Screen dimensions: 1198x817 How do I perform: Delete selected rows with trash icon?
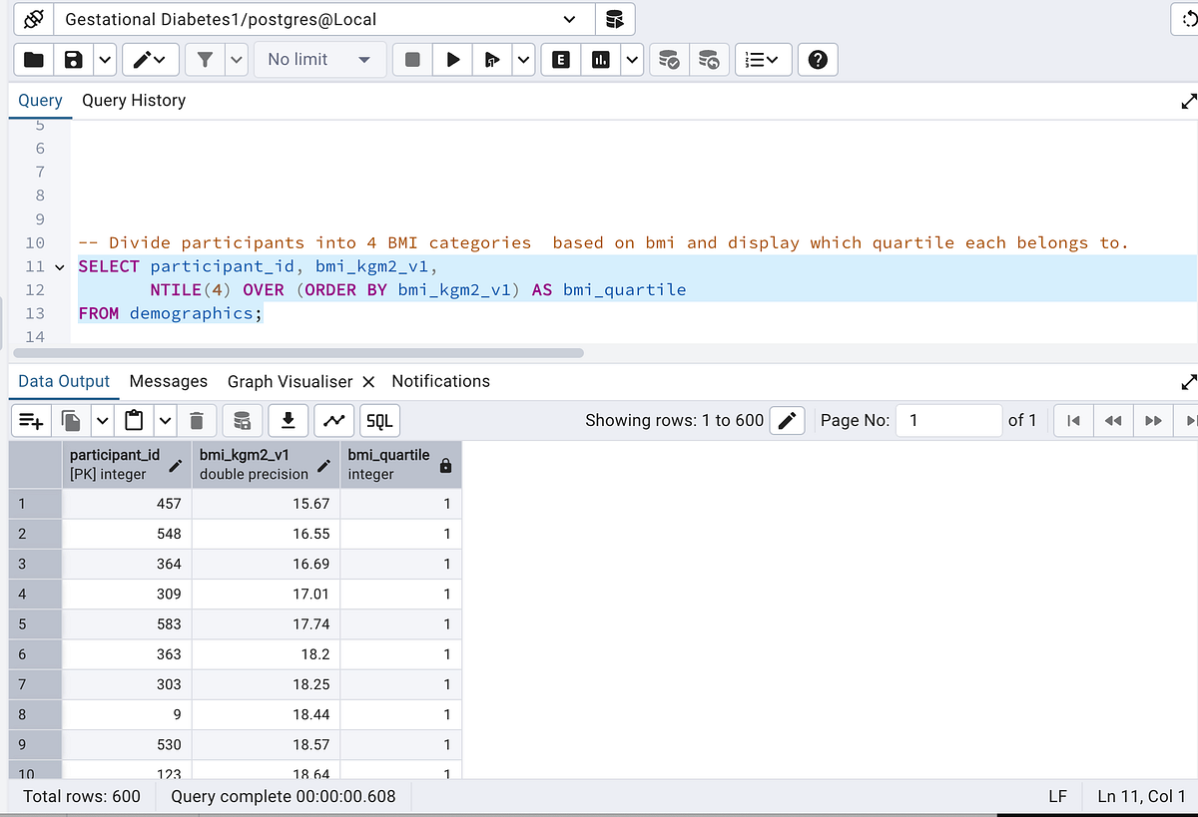click(197, 420)
